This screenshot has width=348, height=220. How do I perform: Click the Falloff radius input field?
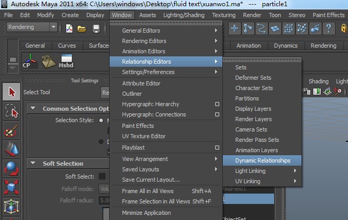point(104,200)
